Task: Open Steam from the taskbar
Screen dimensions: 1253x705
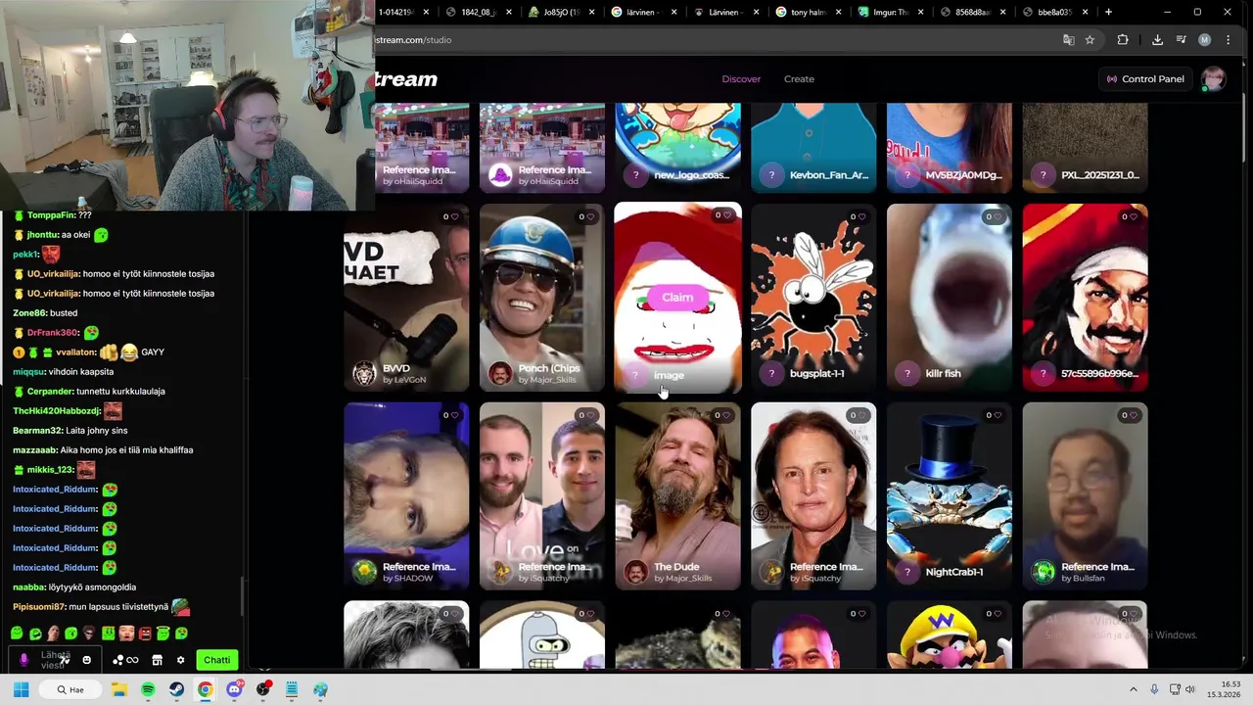Action: click(x=176, y=689)
